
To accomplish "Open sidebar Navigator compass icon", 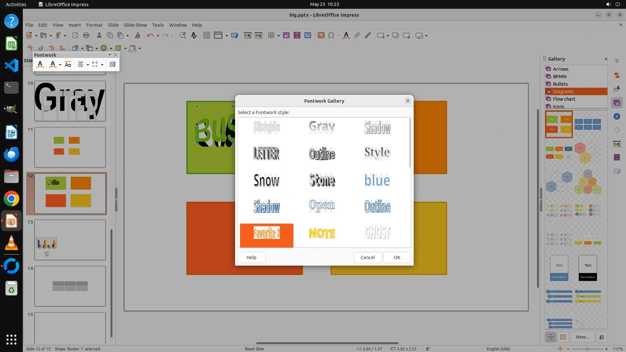I will coord(617,116).
